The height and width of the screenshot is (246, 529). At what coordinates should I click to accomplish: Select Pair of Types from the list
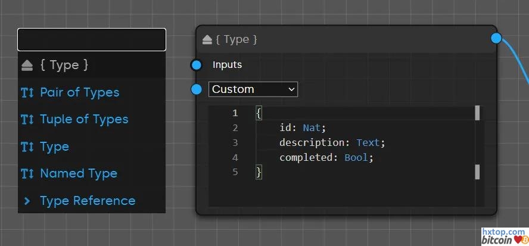pos(79,92)
